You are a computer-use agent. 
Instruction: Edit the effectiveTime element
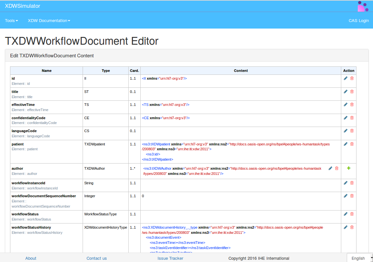tap(345, 105)
